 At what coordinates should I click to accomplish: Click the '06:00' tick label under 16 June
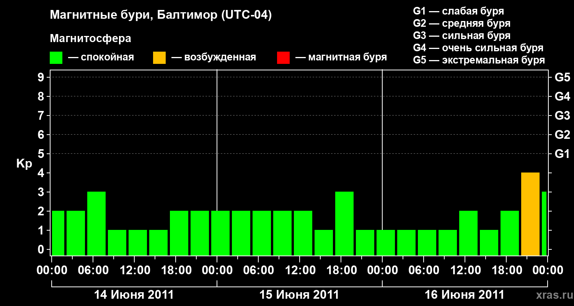pos(424,270)
